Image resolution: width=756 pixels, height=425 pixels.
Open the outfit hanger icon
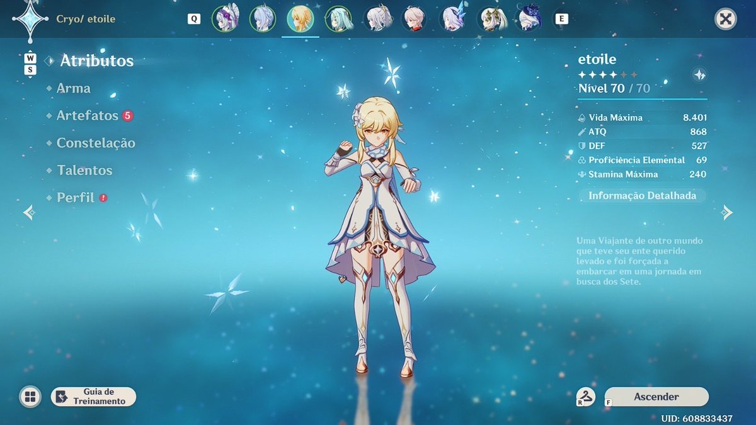click(587, 396)
